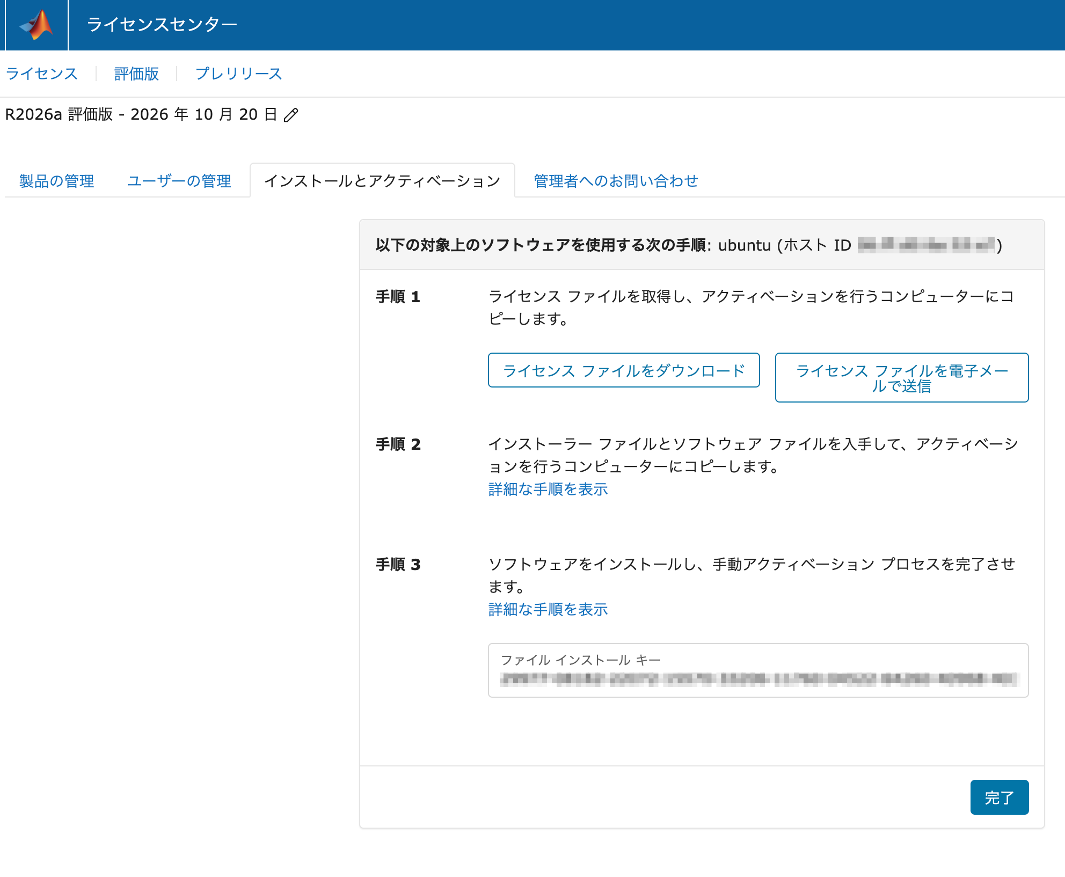Click the pencil edit icon beside license name
1065x877 pixels.
291,115
